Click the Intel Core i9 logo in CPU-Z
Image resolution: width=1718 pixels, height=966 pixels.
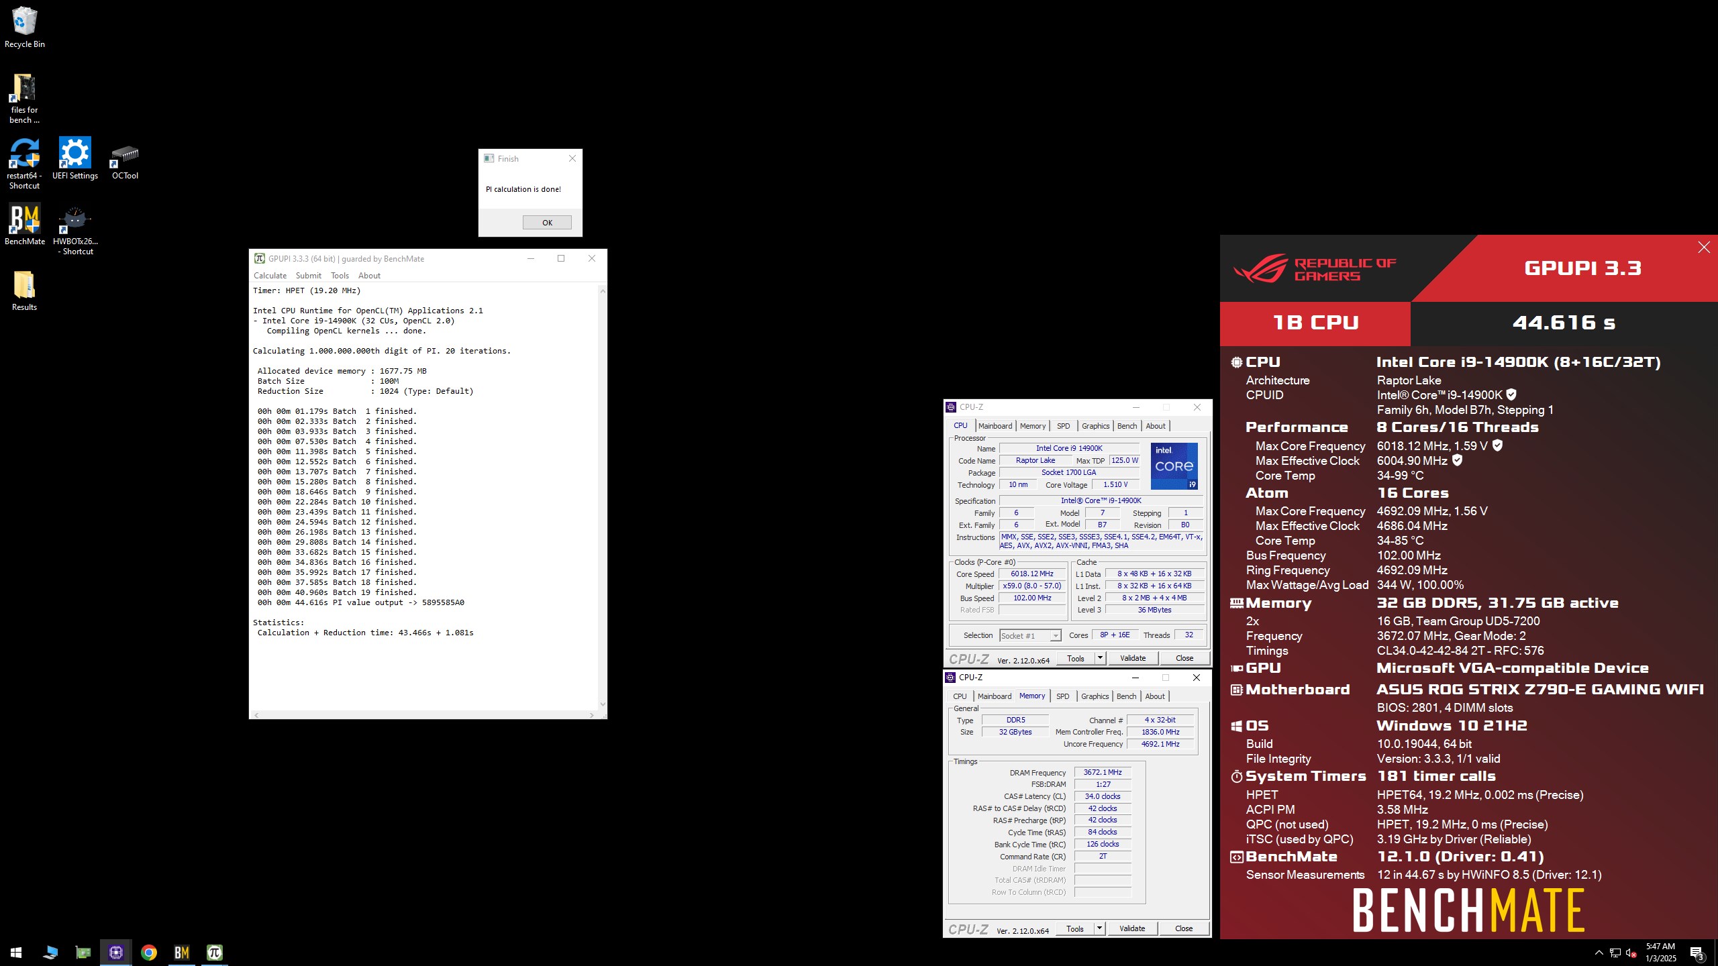pyautogui.click(x=1174, y=466)
